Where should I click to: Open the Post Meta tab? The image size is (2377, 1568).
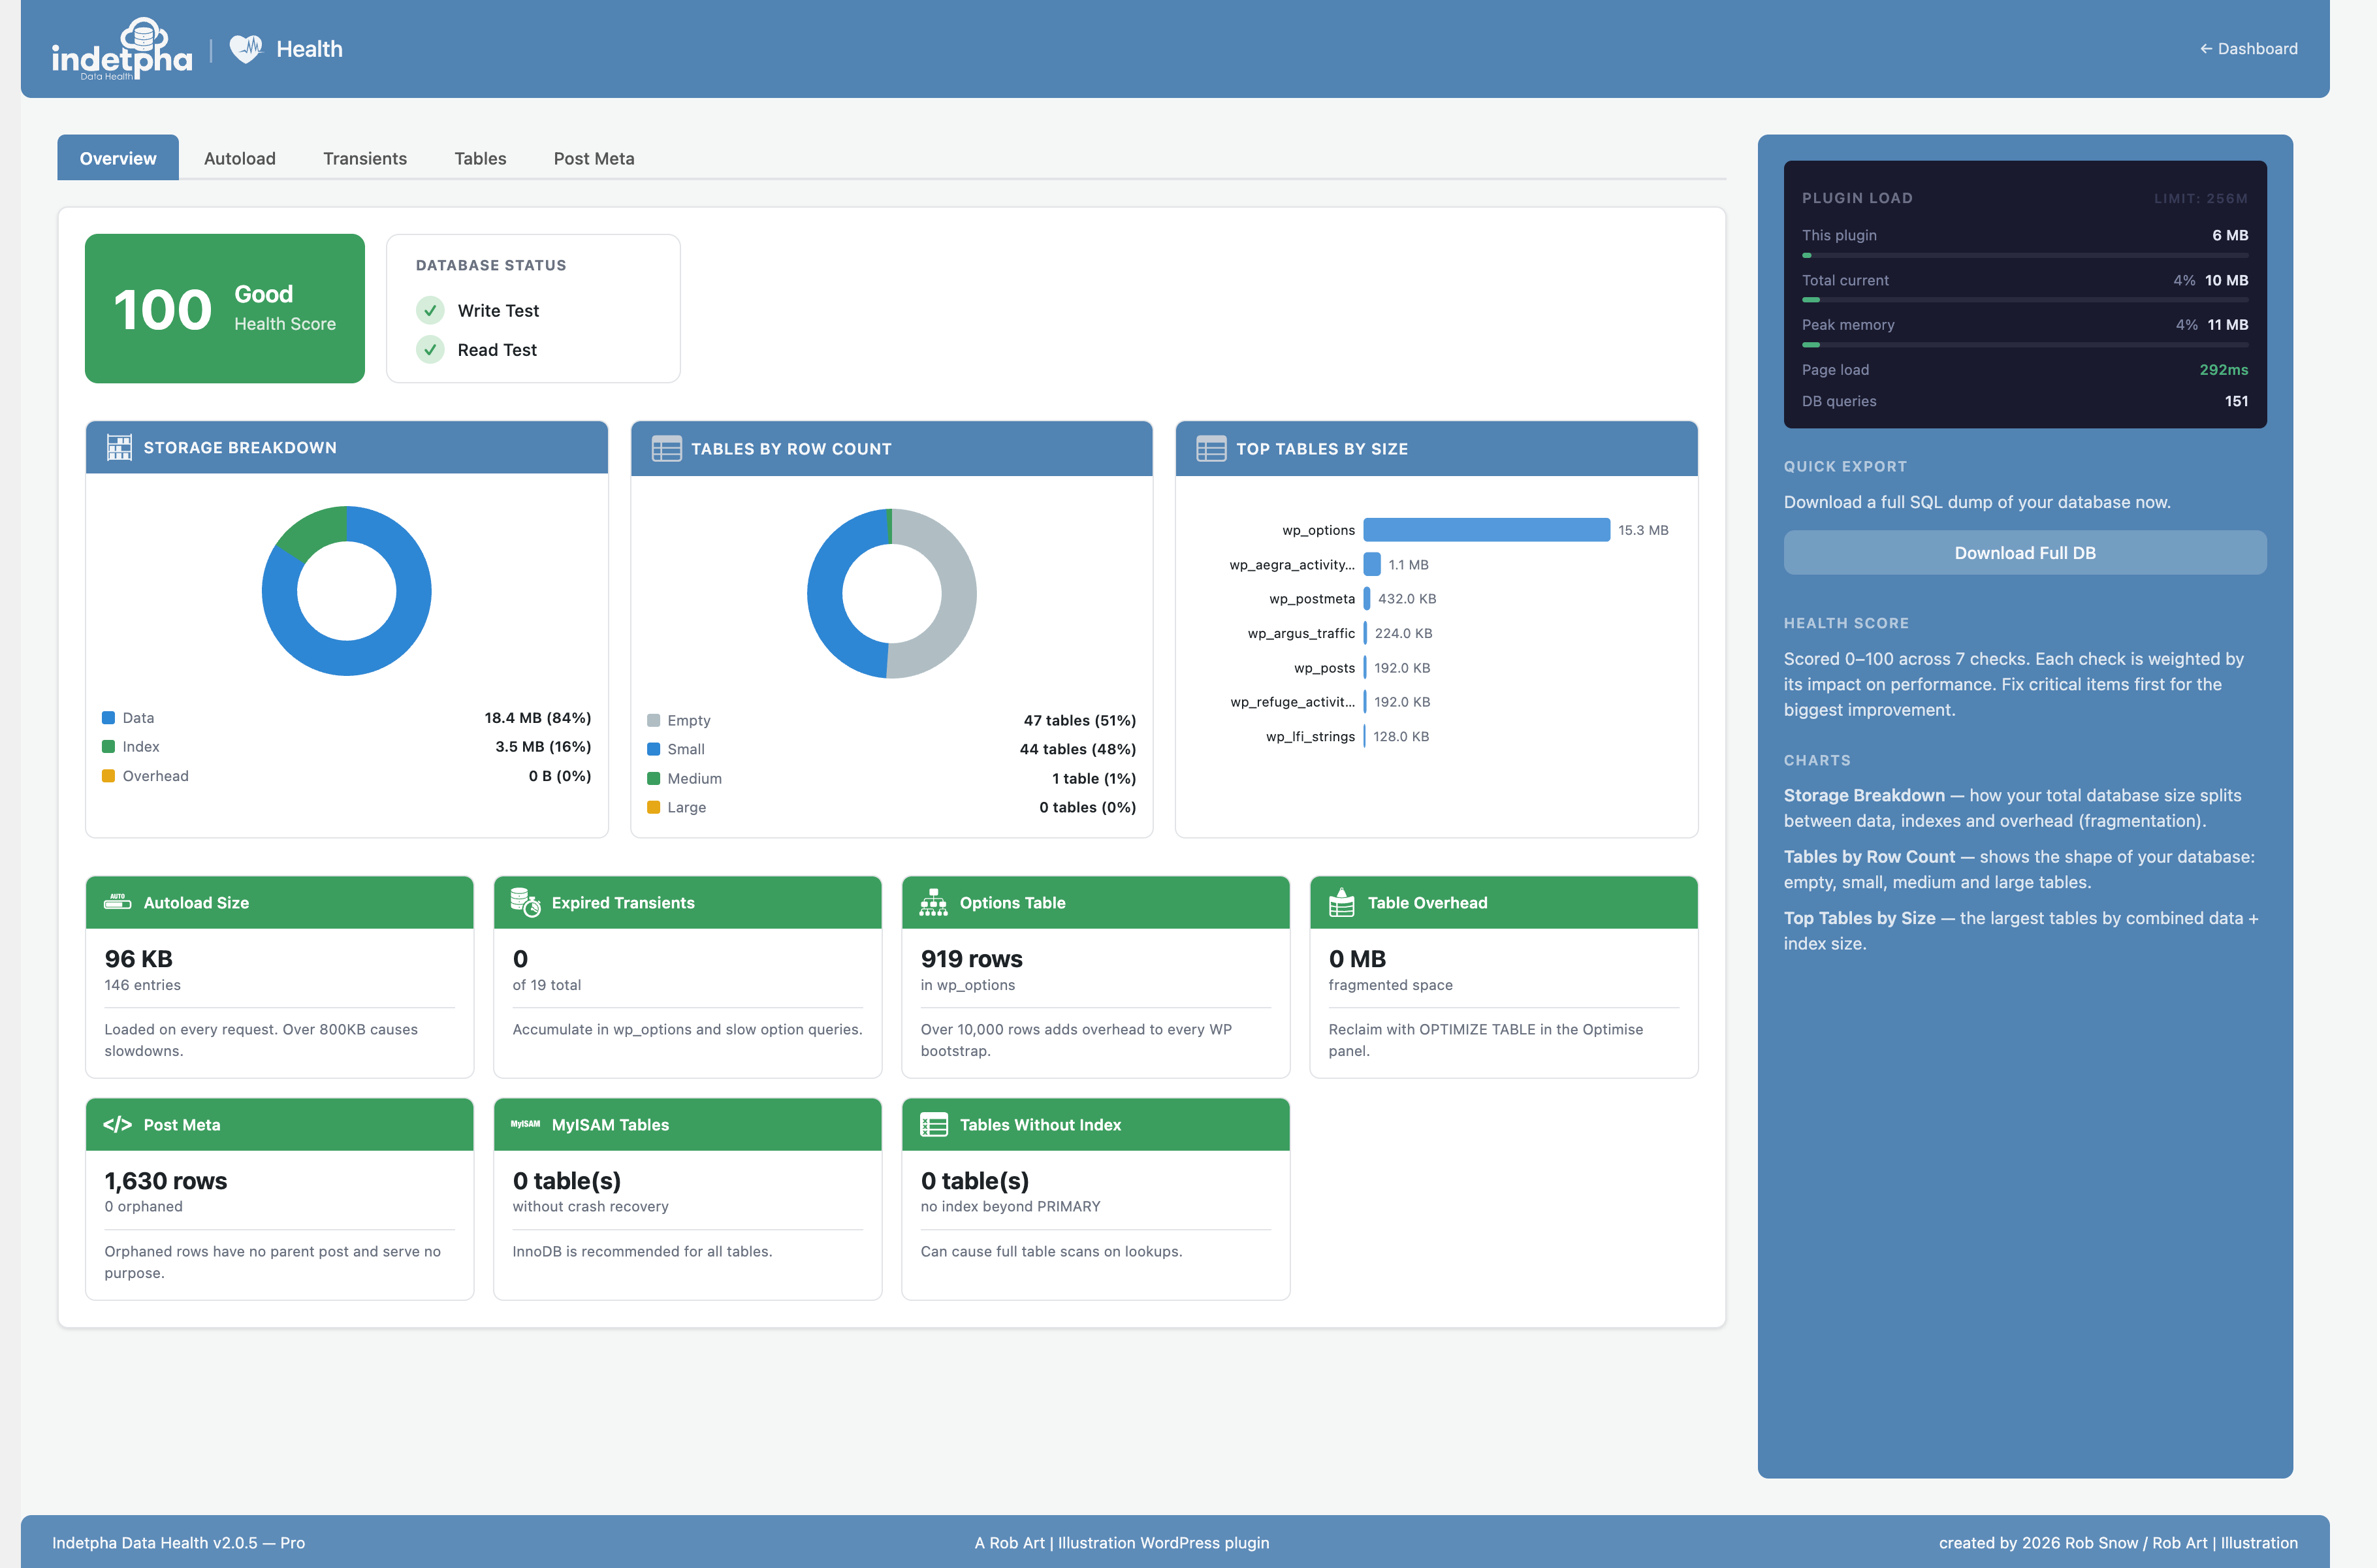click(x=594, y=158)
